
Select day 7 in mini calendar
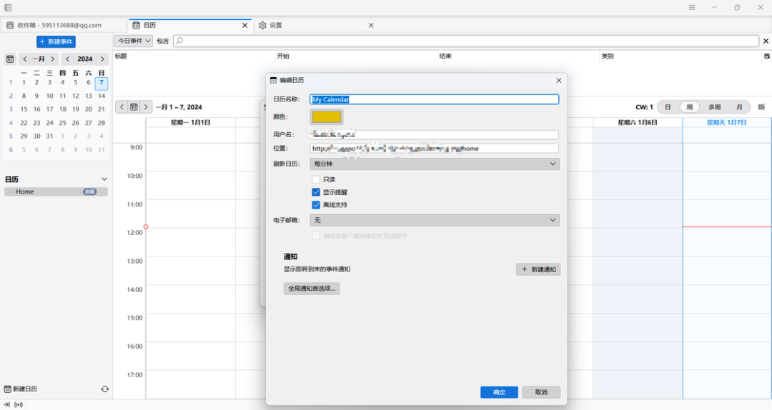(102, 83)
